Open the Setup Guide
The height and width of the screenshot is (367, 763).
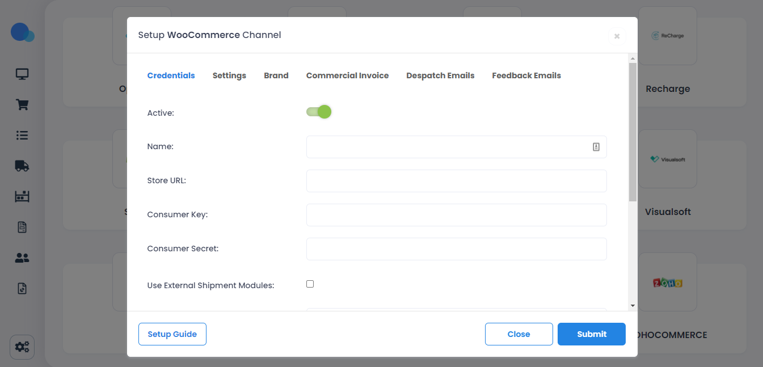coord(172,334)
